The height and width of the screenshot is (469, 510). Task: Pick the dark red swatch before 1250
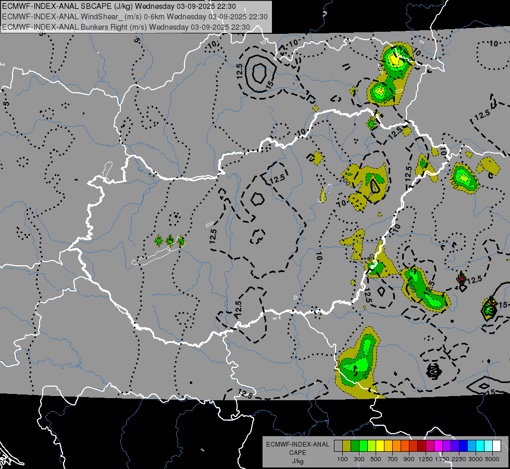tap(421, 446)
